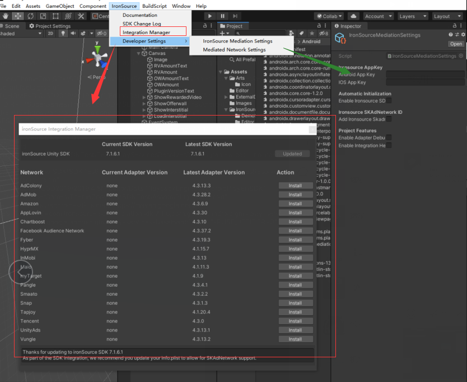Lock the Project panel
The width and height of the screenshot is (467, 382).
[319, 26]
